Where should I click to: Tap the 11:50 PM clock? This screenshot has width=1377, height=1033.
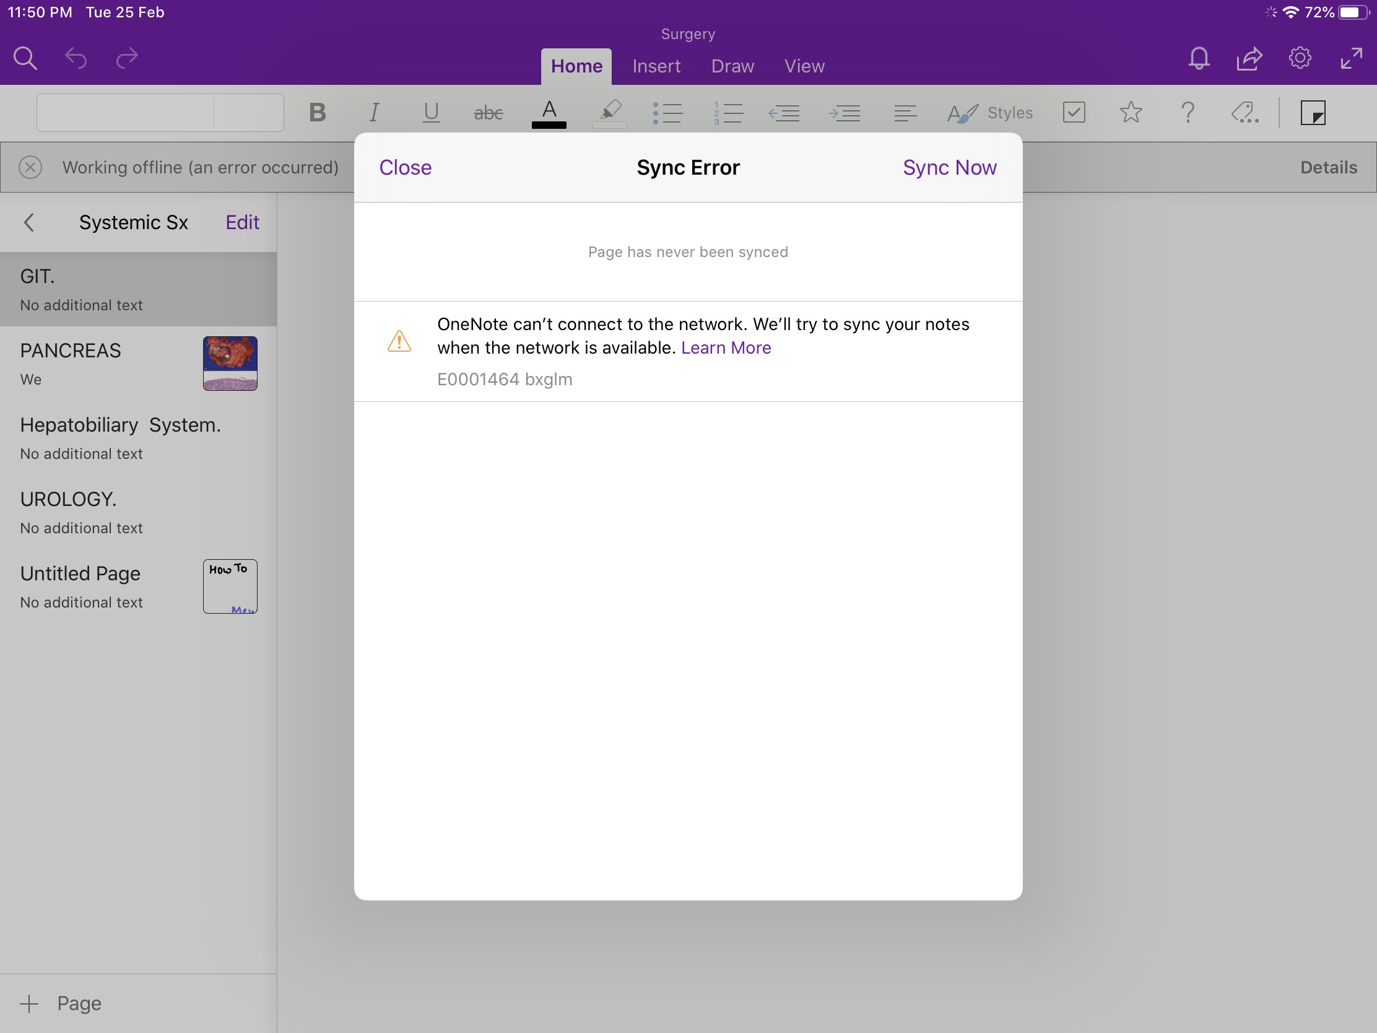click(x=40, y=12)
